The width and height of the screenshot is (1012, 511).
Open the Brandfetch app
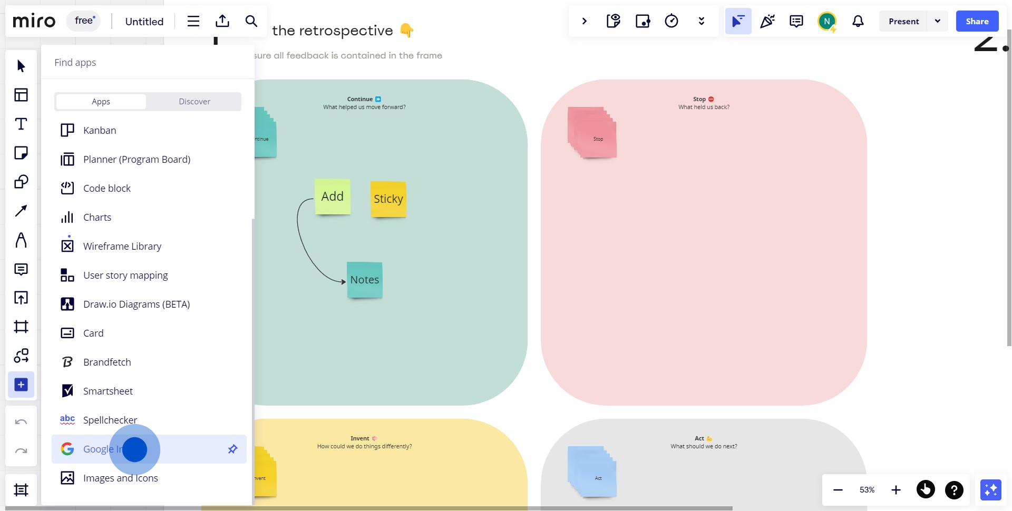[x=149, y=362]
